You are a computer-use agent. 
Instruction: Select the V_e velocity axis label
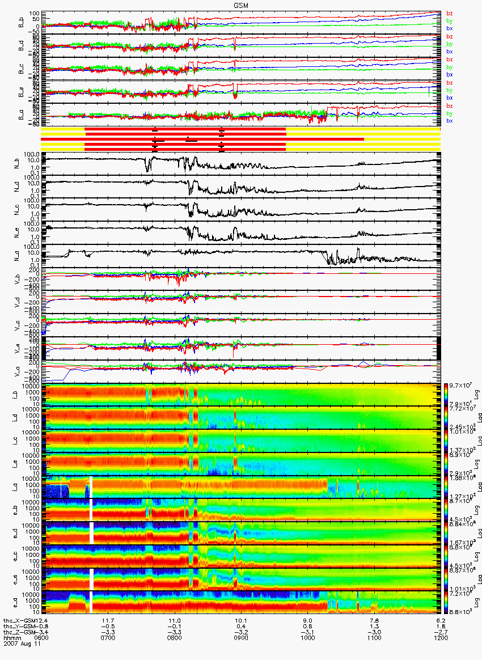(x=17, y=348)
